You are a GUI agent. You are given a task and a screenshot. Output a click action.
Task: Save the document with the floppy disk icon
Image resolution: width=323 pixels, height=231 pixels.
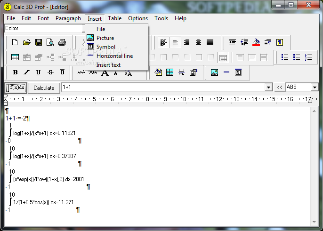click(39, 42)
